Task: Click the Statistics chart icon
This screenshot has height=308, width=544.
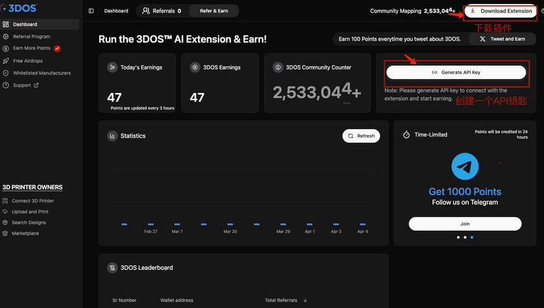Action: point(112,136)
